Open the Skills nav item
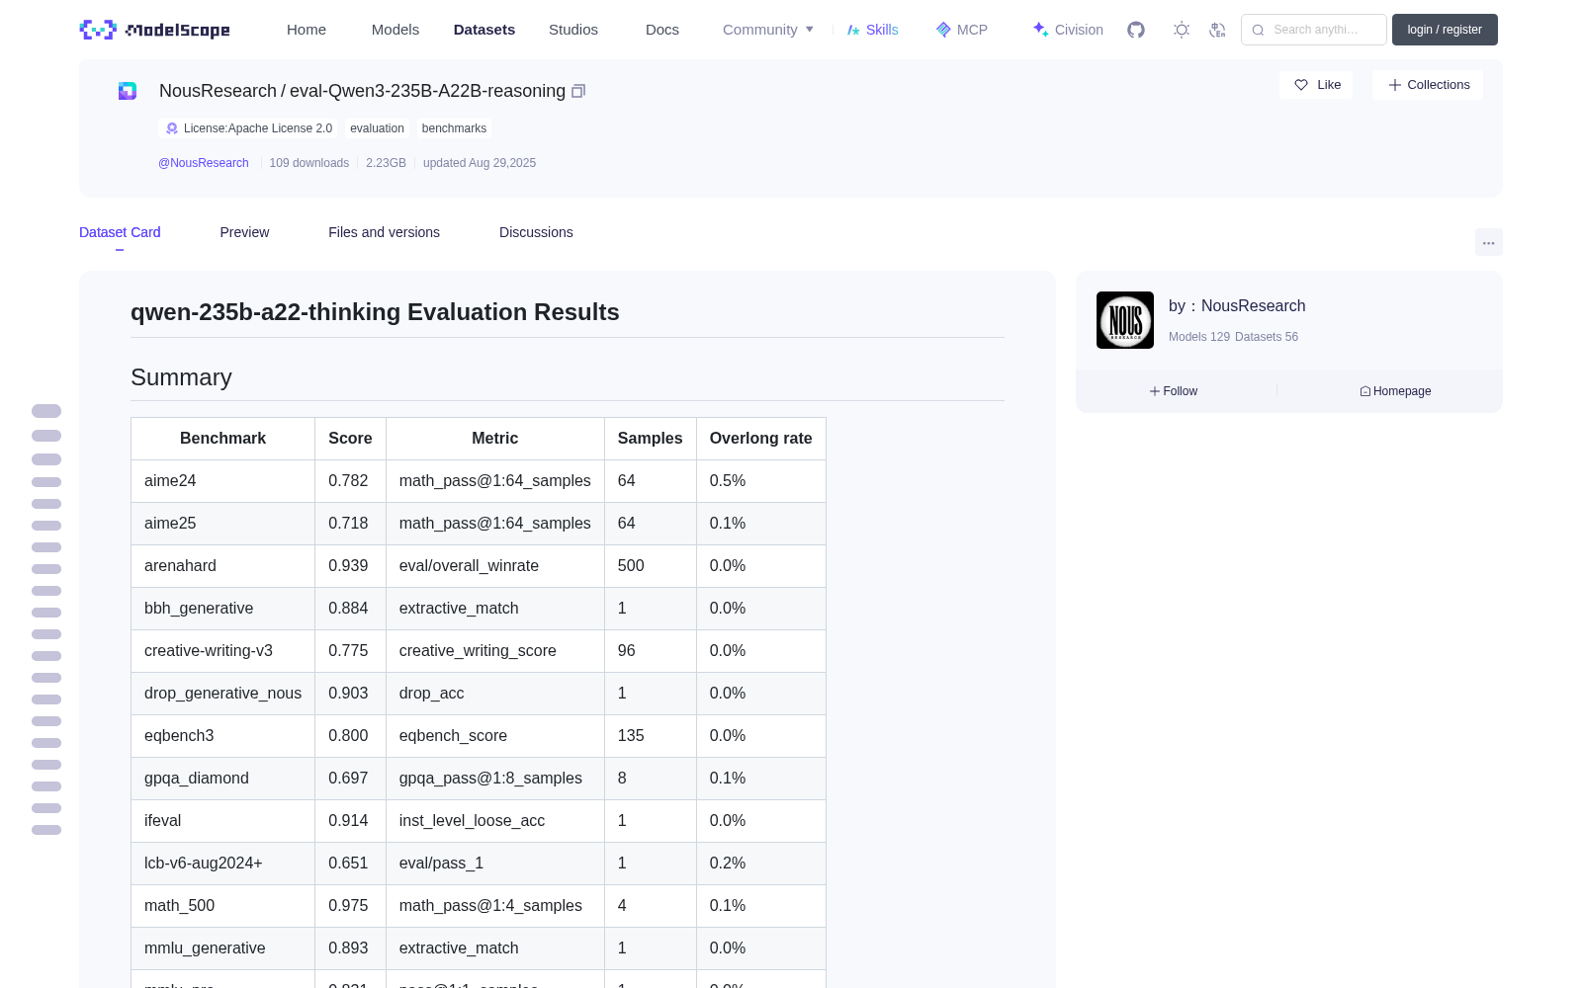Image resolution: width=1582 pixels, height=988 pixels. tap(872, 30)
